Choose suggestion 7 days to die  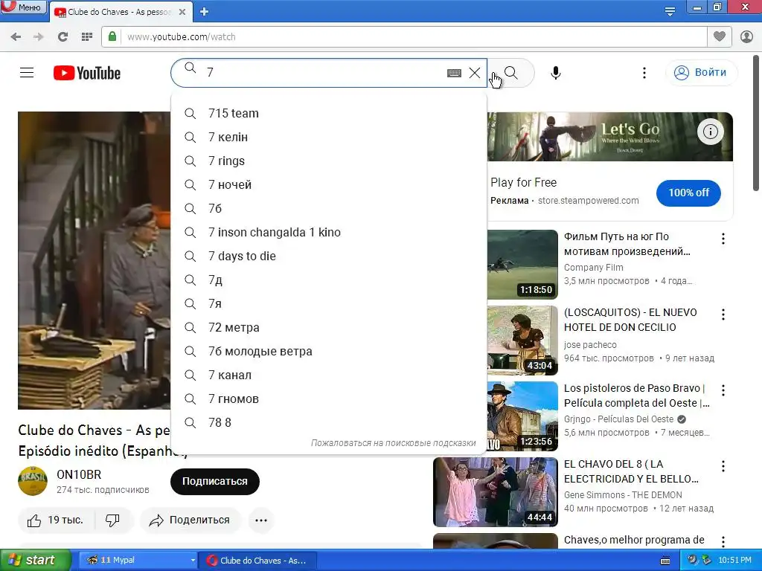tap(328, 256)
